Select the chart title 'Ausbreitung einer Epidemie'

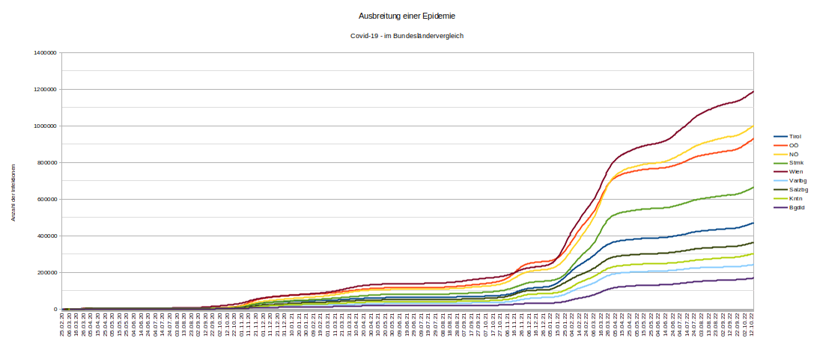click(407, 16)
